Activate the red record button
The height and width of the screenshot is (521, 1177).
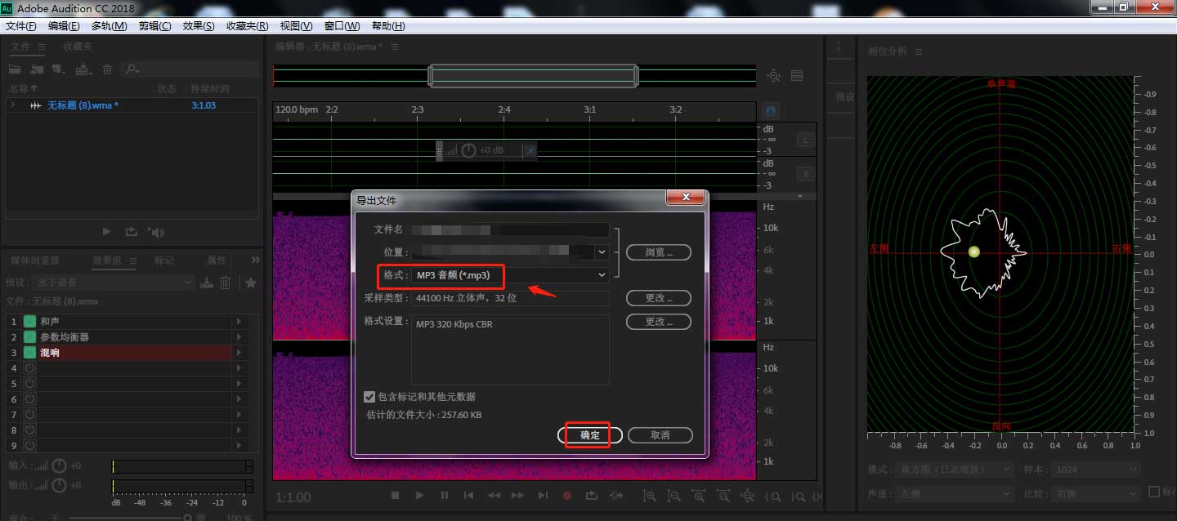(x=567, y=496)
